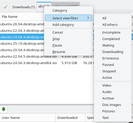Select Stop in the context menu
This screenshot has height=123, width=133.
pos(68,39)
